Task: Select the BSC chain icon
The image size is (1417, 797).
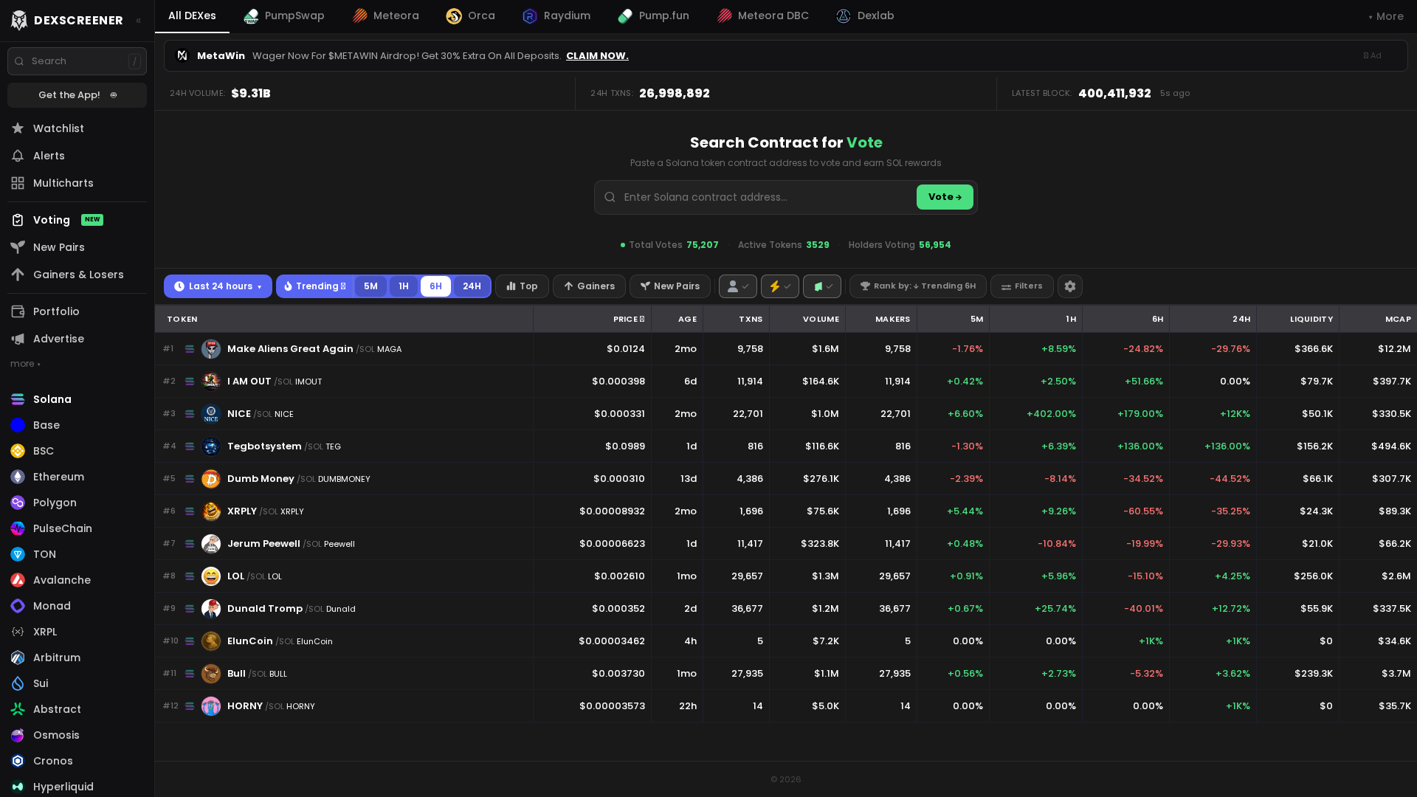Action: click(18, 451)
